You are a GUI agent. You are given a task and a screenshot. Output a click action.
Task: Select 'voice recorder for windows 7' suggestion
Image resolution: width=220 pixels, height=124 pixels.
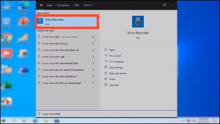point(66,77)
